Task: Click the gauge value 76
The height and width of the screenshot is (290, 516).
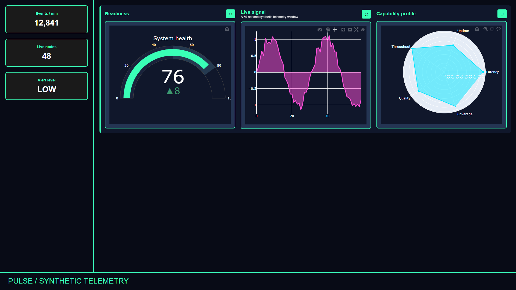Action: [173, 77]
